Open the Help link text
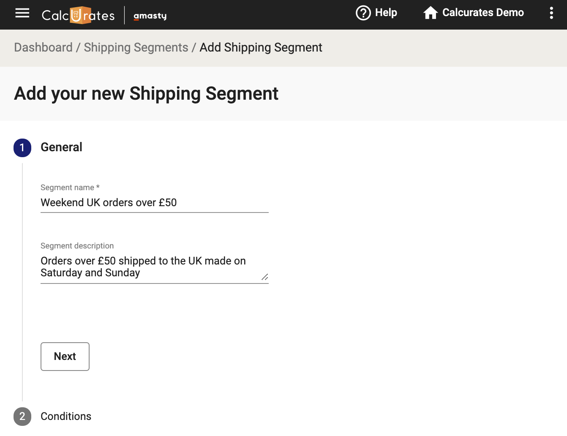The image size is (567, 436). click(386, 13)
